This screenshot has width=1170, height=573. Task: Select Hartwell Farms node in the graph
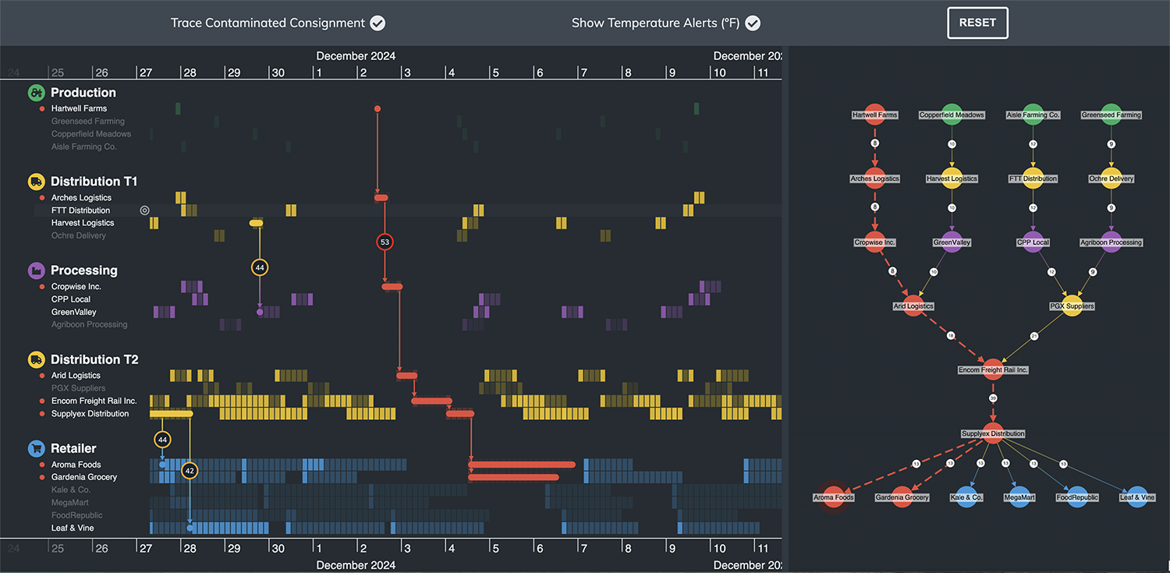pyautogui.click(x=875, y=115)
